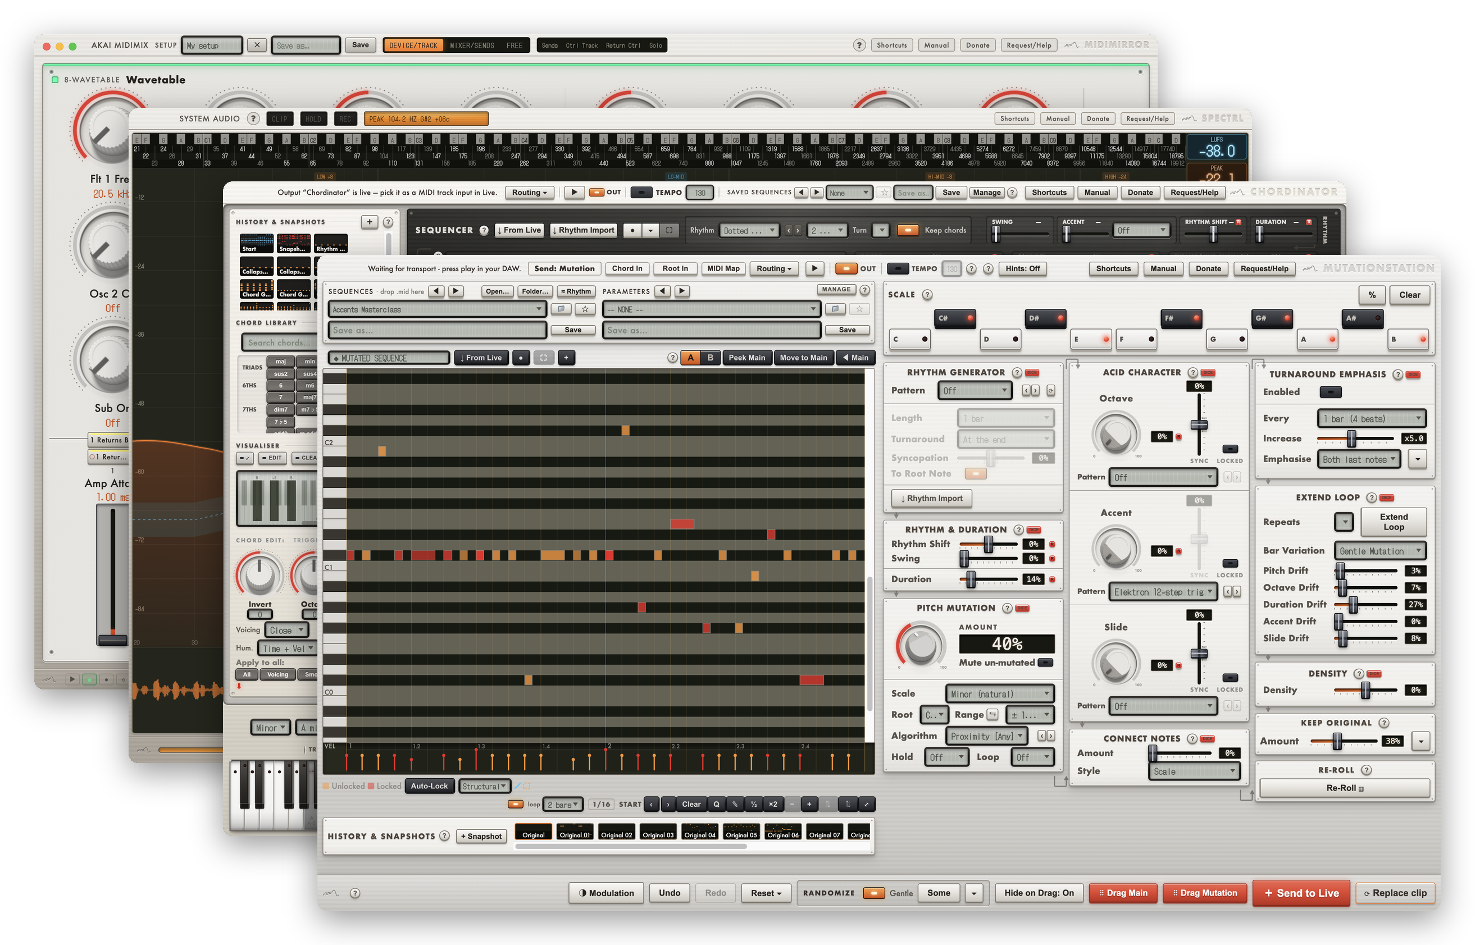Screen dimensions: 1475x945
Task: Toggle Keep chords switch in Chordinator sequencer
Action: 907,230
